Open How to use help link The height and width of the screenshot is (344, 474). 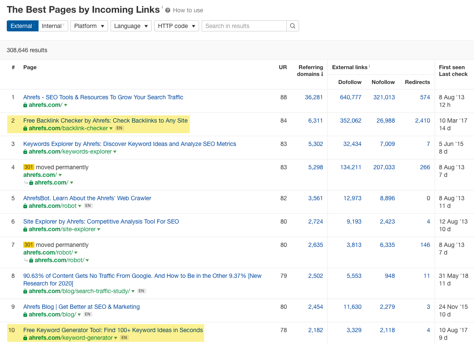[188, 10]
